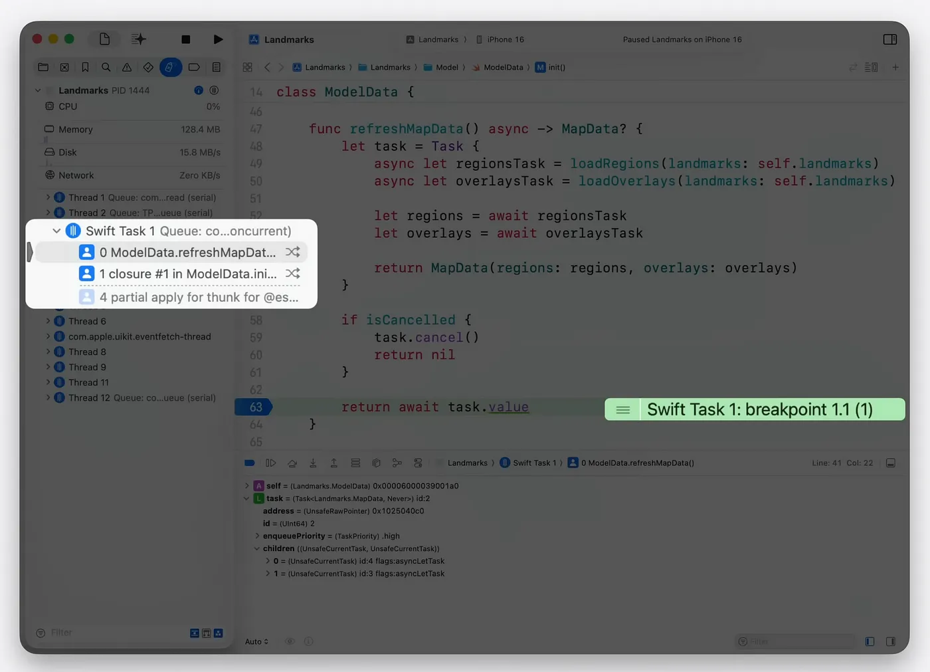Click the Swift Task 1 breakpoint annotation

tap(755, 409)
